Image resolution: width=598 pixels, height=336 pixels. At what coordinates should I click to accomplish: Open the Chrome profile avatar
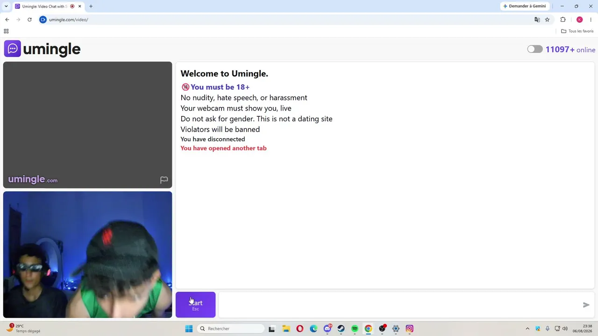coord(580,20)
